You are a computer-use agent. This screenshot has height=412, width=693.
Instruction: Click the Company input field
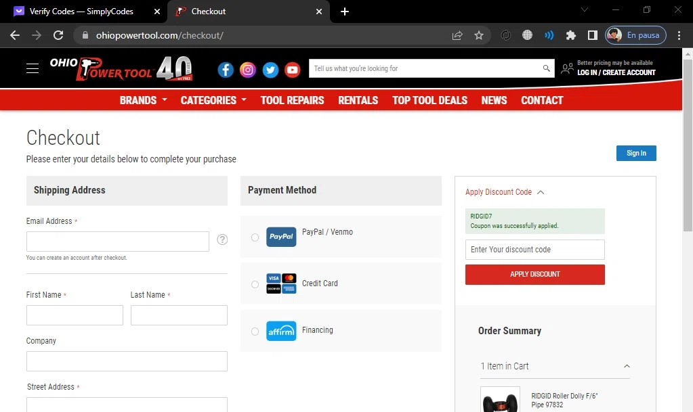(x=127, y=361)
